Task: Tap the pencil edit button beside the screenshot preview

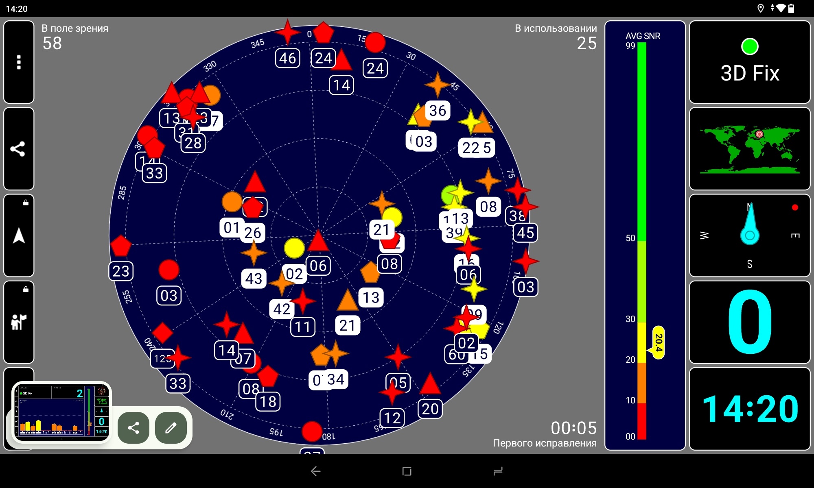Action: 171,427
